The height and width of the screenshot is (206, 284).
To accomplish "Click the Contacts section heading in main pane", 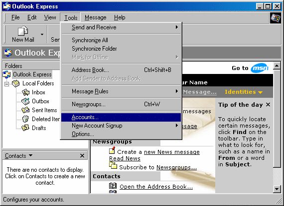I will 107,176.
